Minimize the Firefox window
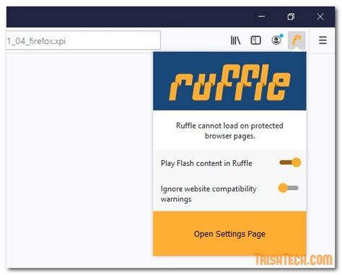This screenshot has height=275, width=342. pyautogui.click(x=262, y=17)
